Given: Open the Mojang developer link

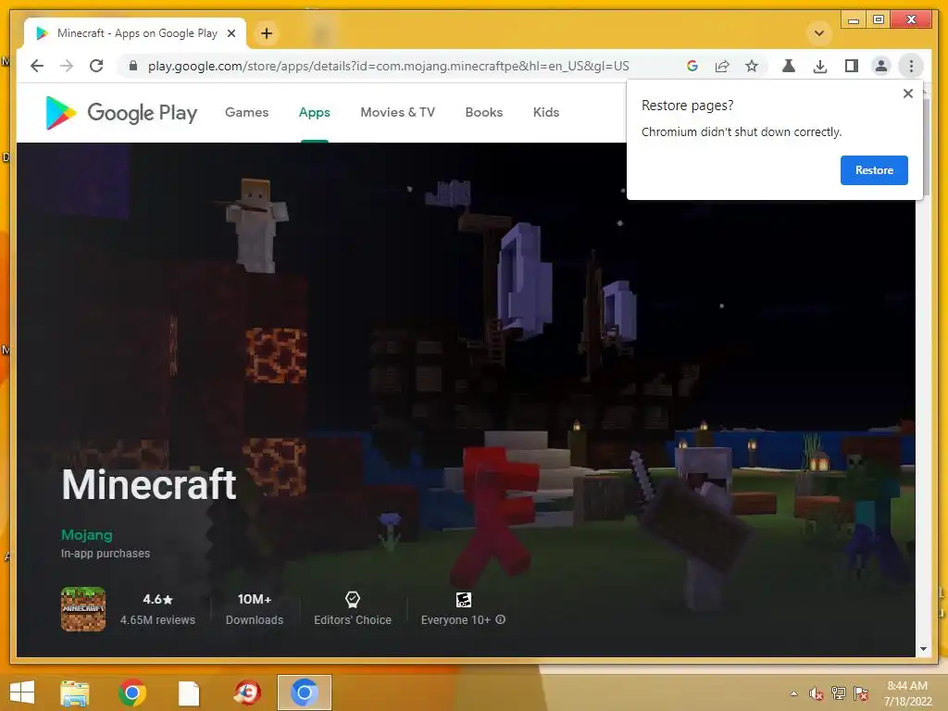Looking at the screenshot, I should tap(86, 535).
